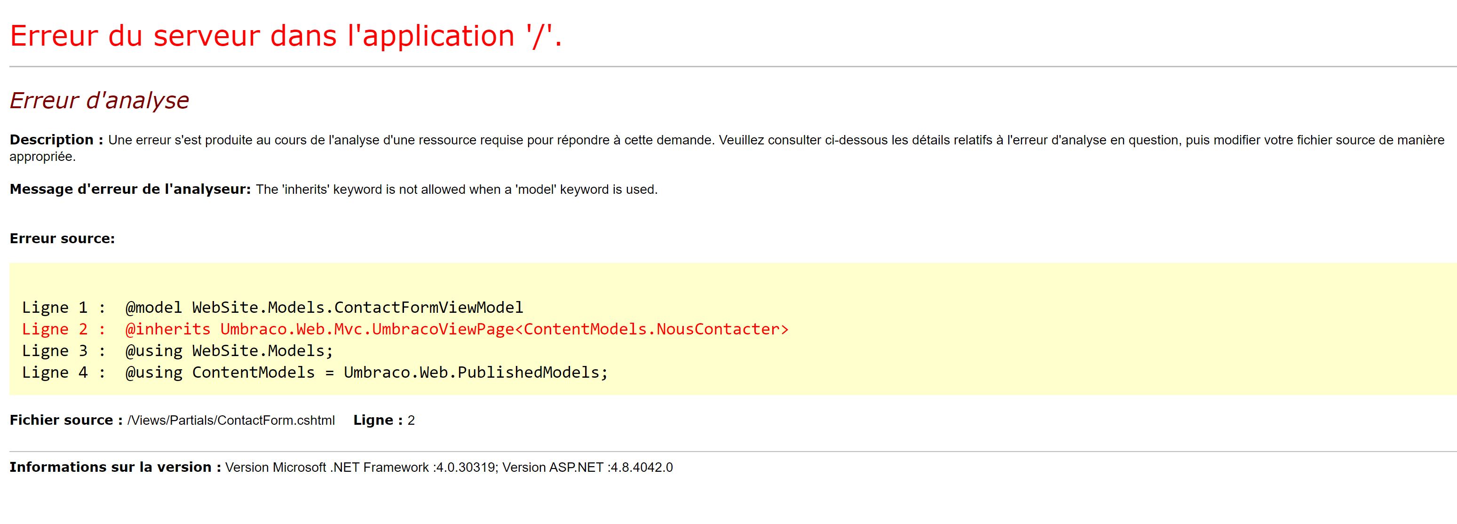Click the 'Message d'erreur de l'analyseur:' label

tap(129, 190)
